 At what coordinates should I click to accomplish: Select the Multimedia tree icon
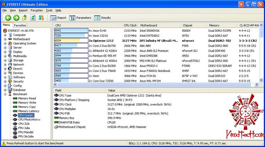click(x=10, y=56)
